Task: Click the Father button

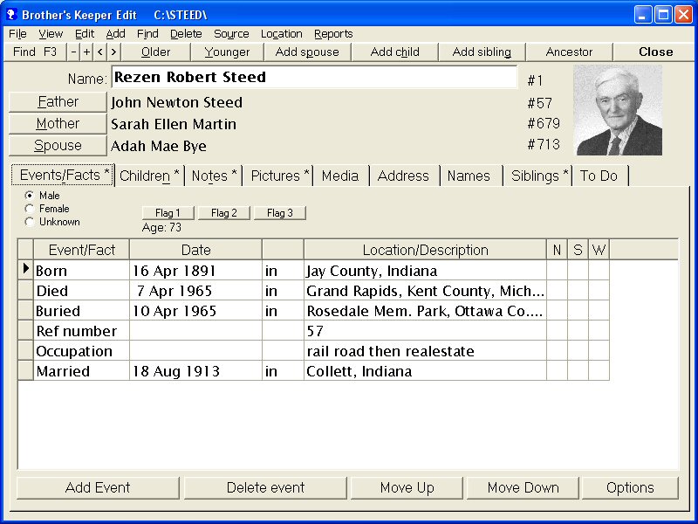Action: click(58, 102)
